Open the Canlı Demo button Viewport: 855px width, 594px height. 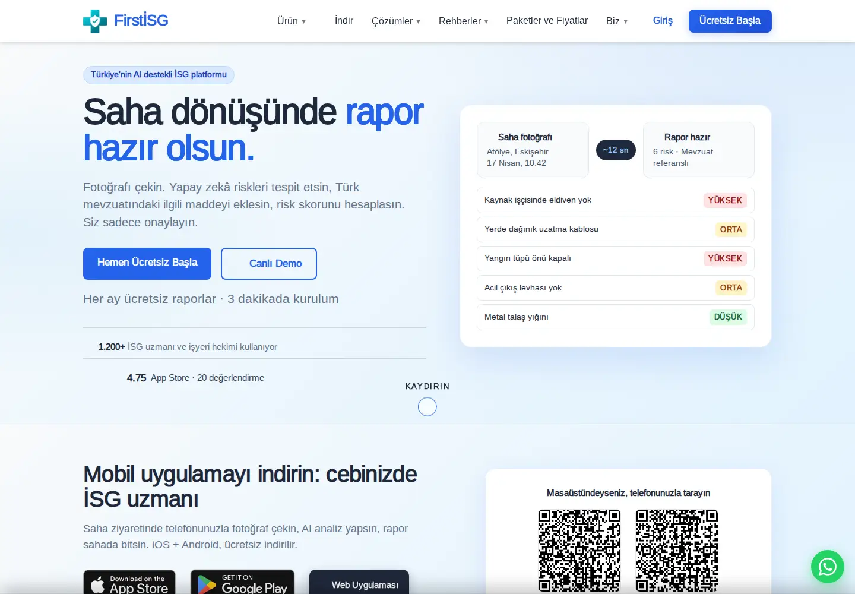click(x=269, y=263)
